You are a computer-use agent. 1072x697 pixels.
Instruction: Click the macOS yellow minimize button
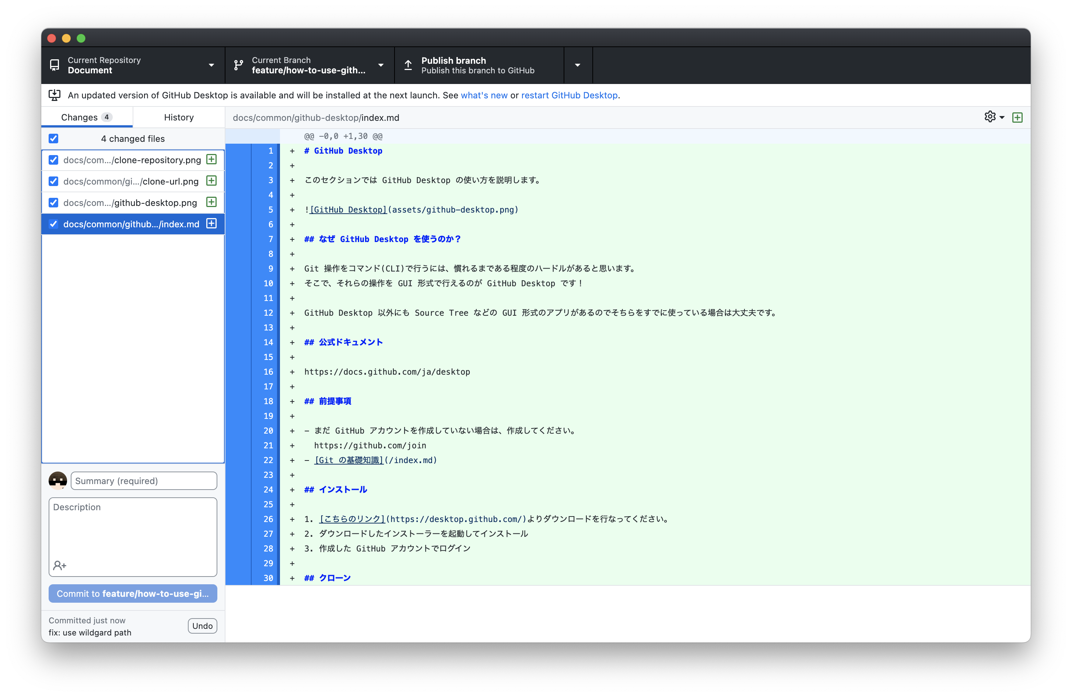[66, 38]
